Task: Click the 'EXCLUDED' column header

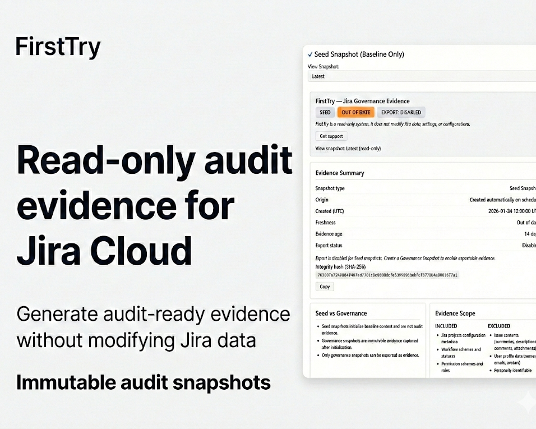Action: 499,326
